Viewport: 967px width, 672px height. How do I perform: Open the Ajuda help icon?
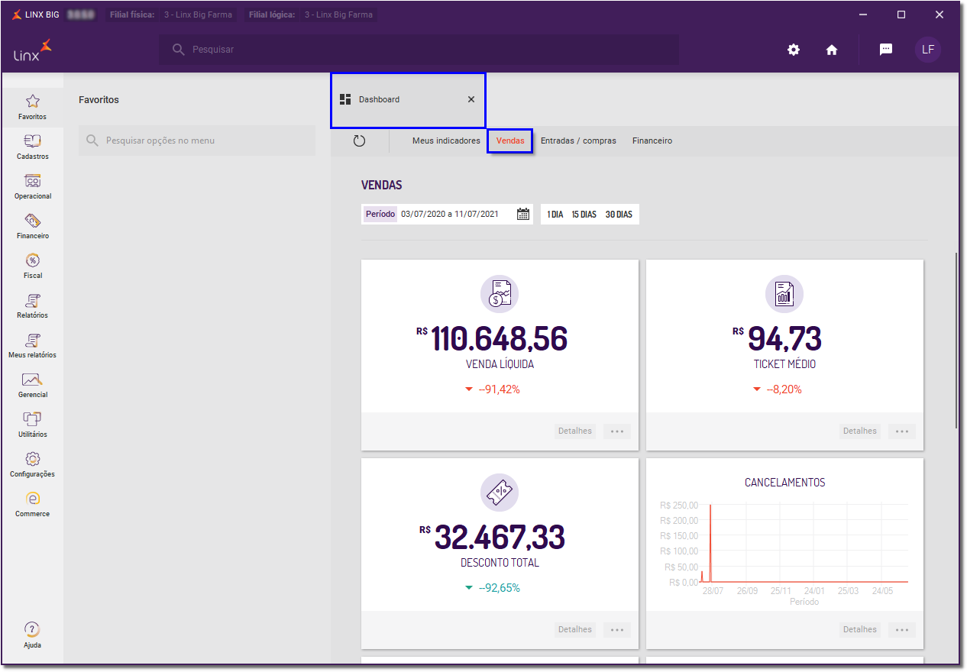pos(32,629)
